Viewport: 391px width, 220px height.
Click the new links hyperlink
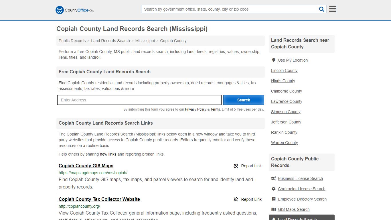108,154
